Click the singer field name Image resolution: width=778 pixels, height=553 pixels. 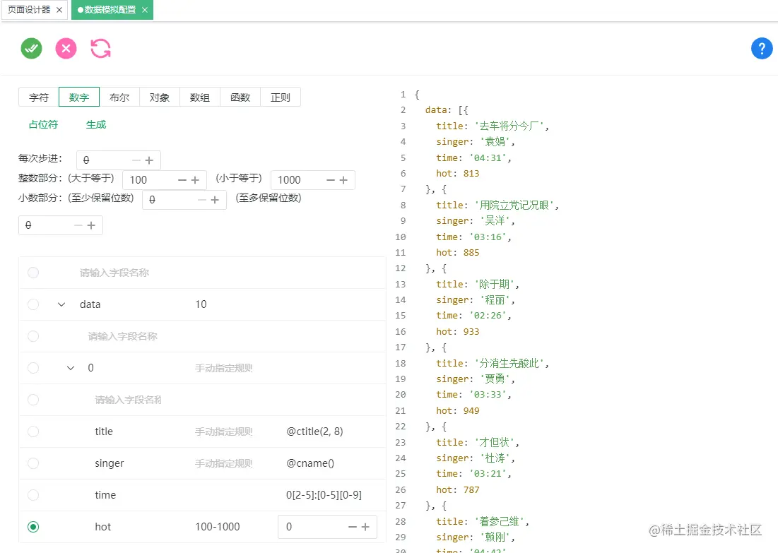tap(109, 463)
